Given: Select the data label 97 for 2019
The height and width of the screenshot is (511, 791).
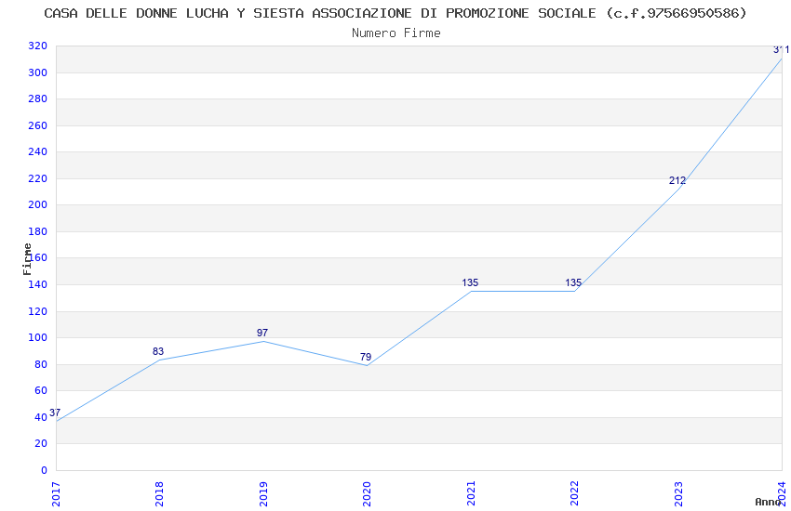Looking at the screenshot, I should point(262,333).
